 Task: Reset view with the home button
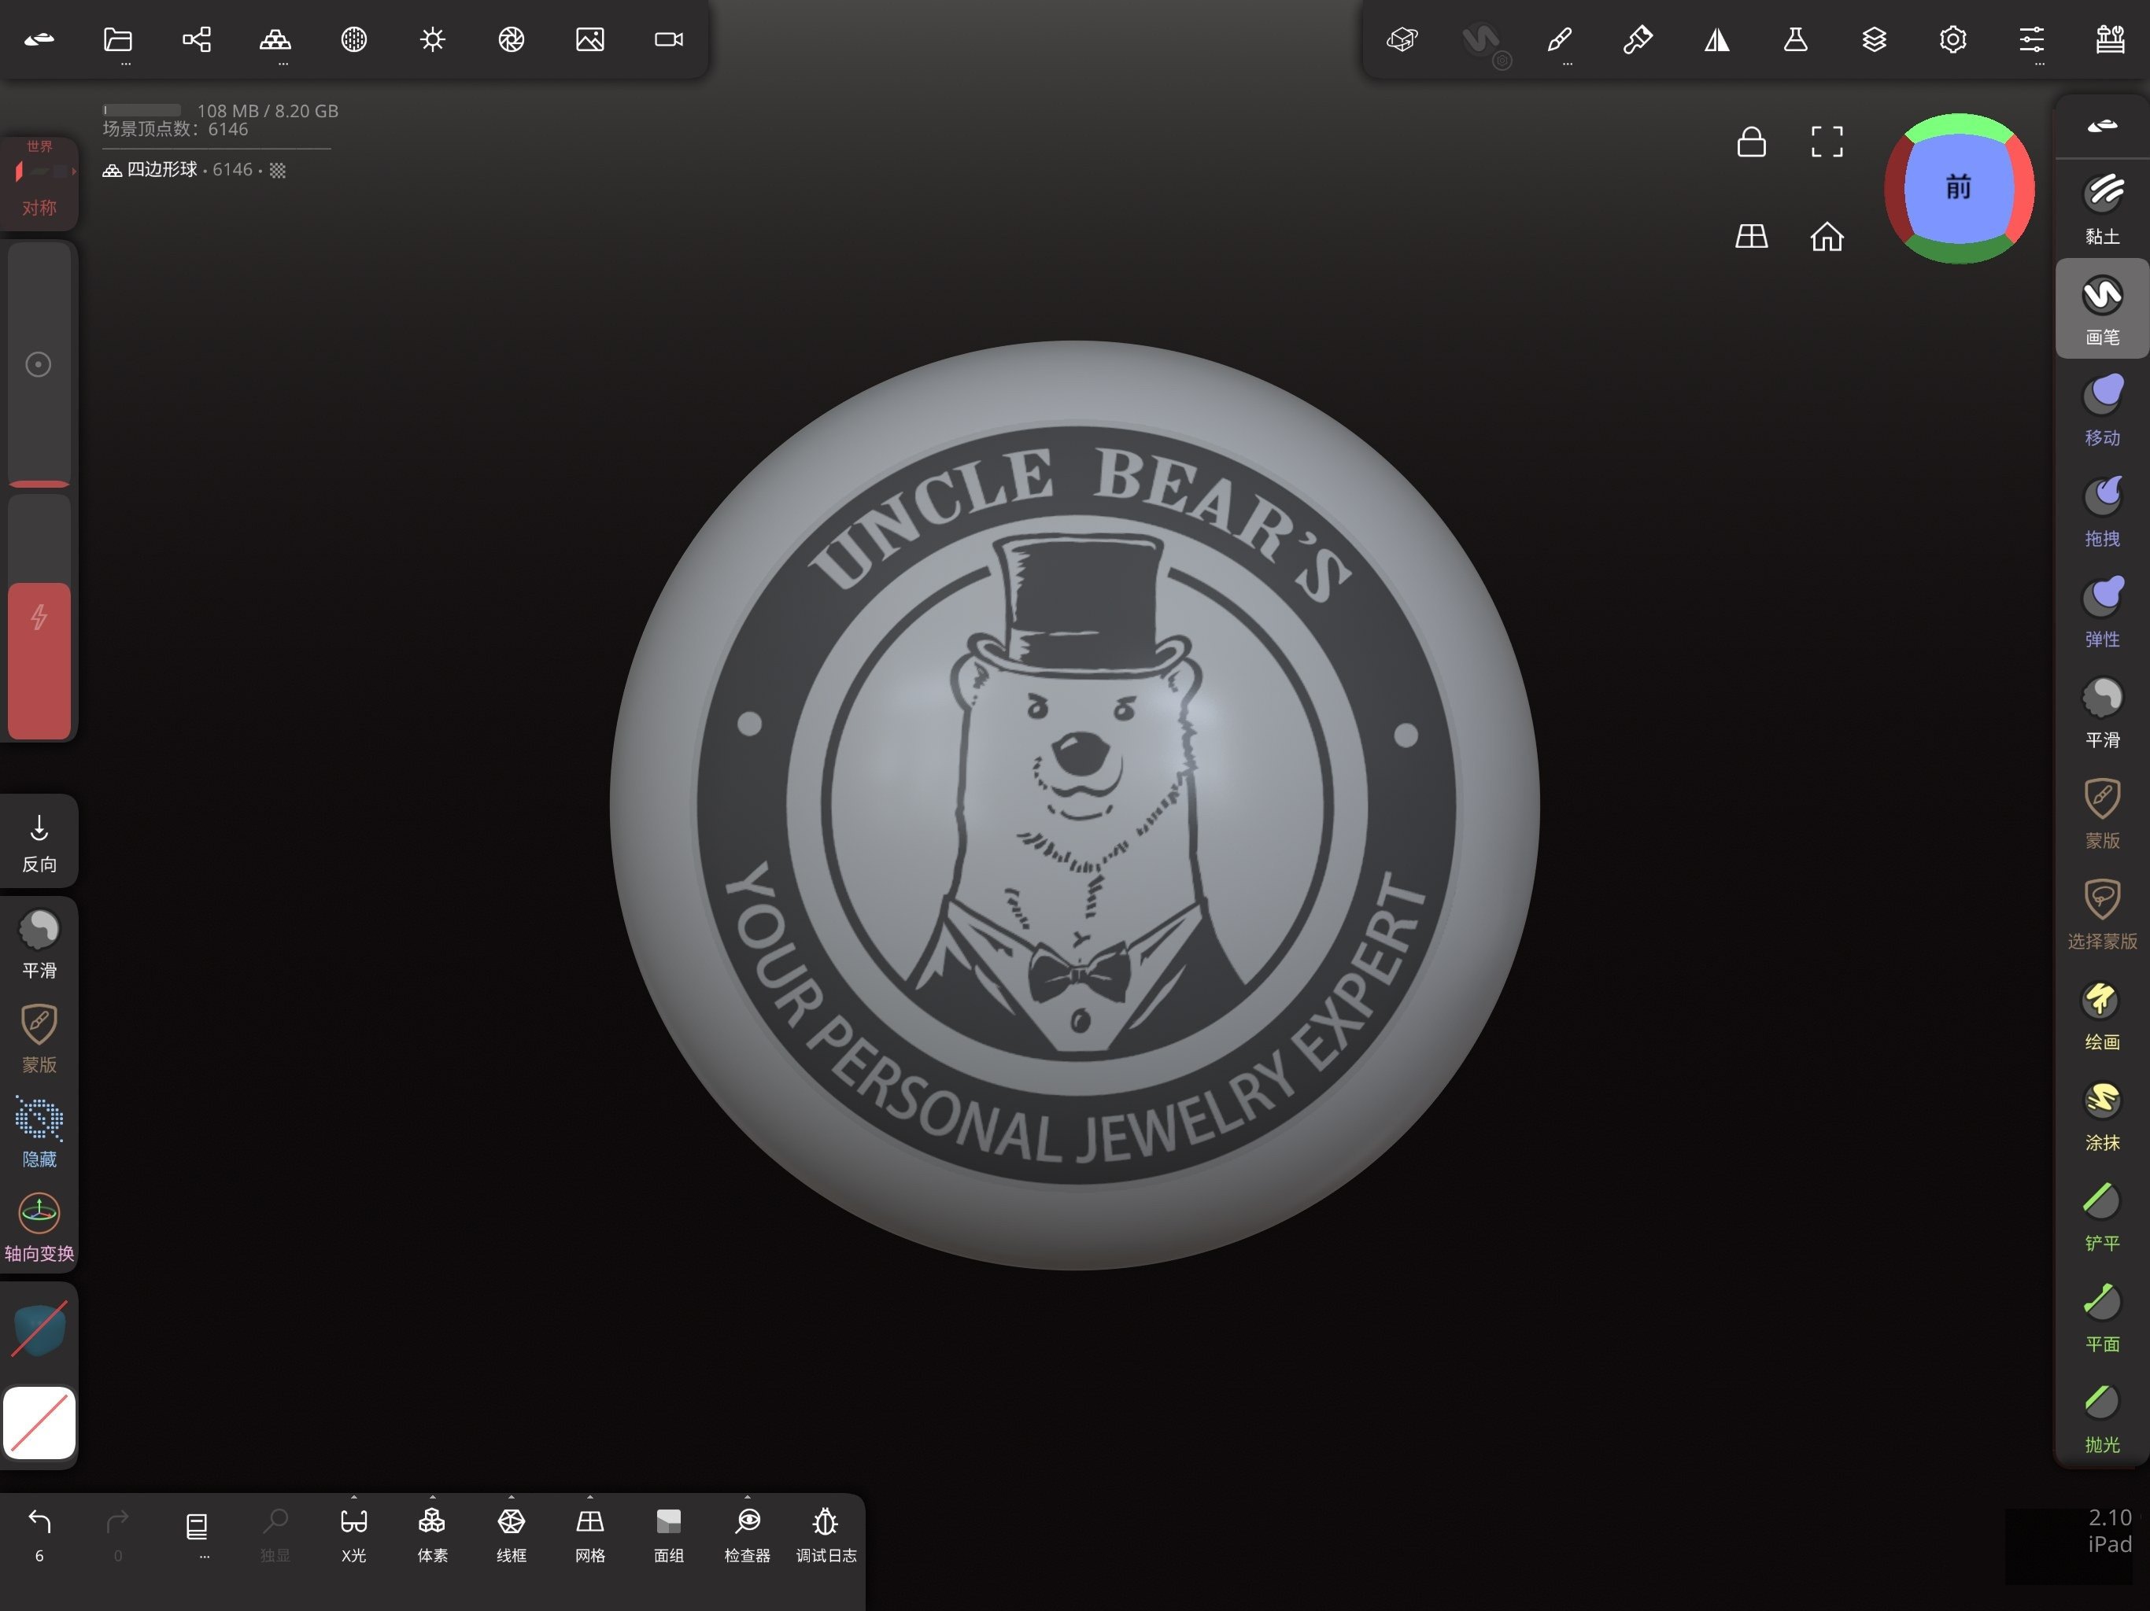pos(1827,236)
